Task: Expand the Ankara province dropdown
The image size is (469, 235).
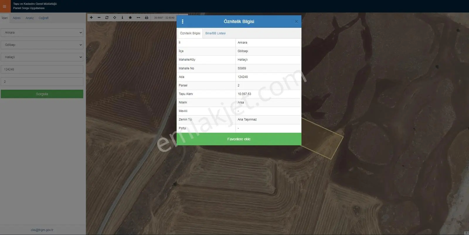Action: click(42, 32)
